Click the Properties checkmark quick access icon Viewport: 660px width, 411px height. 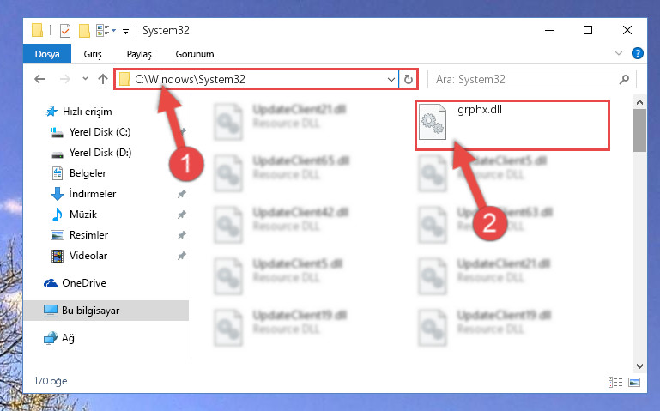(x=65, y=31)
